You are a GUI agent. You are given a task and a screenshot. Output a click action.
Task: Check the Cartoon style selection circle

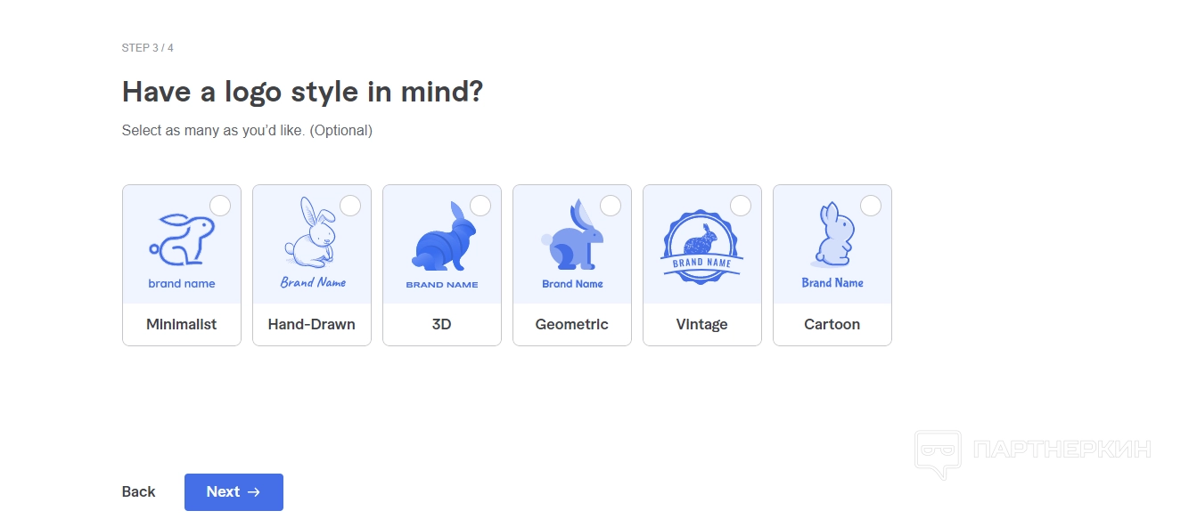pyautogui.click(x=871, y=206)
